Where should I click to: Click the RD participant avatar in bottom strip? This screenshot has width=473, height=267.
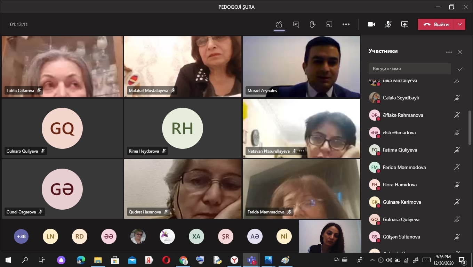80,236
